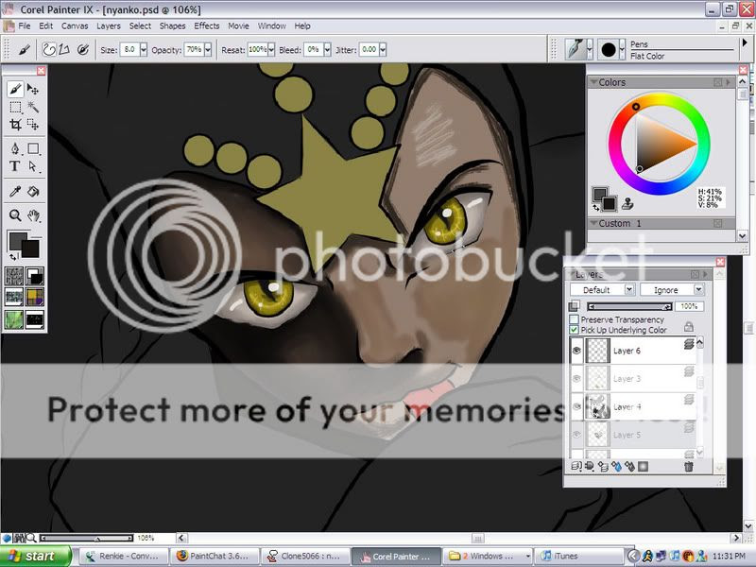This screenshot has height=567, width=756.
Task: Open the Bleed dropdown arrow
Action: click(x=327, y=49)
